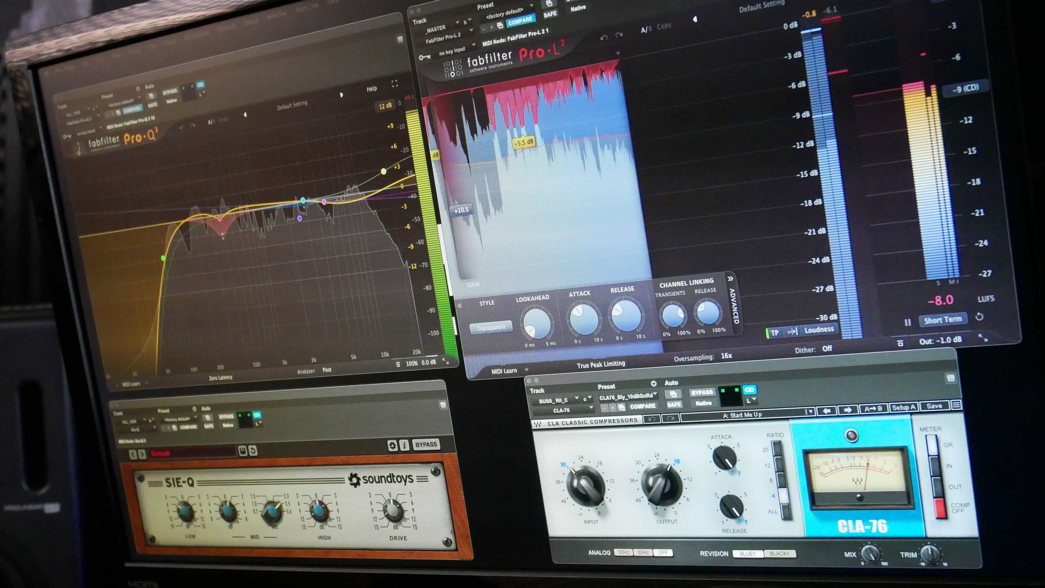The image size is (1045, 588).
Task: Click the CLA-76 Save button
Action: point(934,406)
